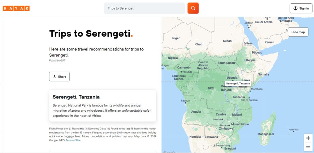Click the share arrow icon
This screenshot has height=153, width=314.
click(x=54, y=77)
